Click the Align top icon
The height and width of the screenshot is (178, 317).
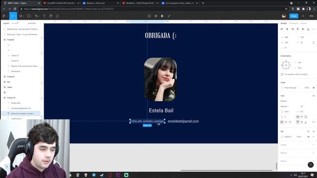(x=298, y=29)
